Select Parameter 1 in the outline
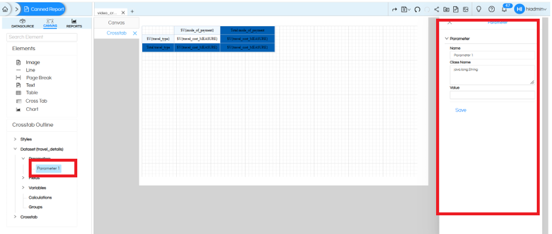 coord(49,169)
